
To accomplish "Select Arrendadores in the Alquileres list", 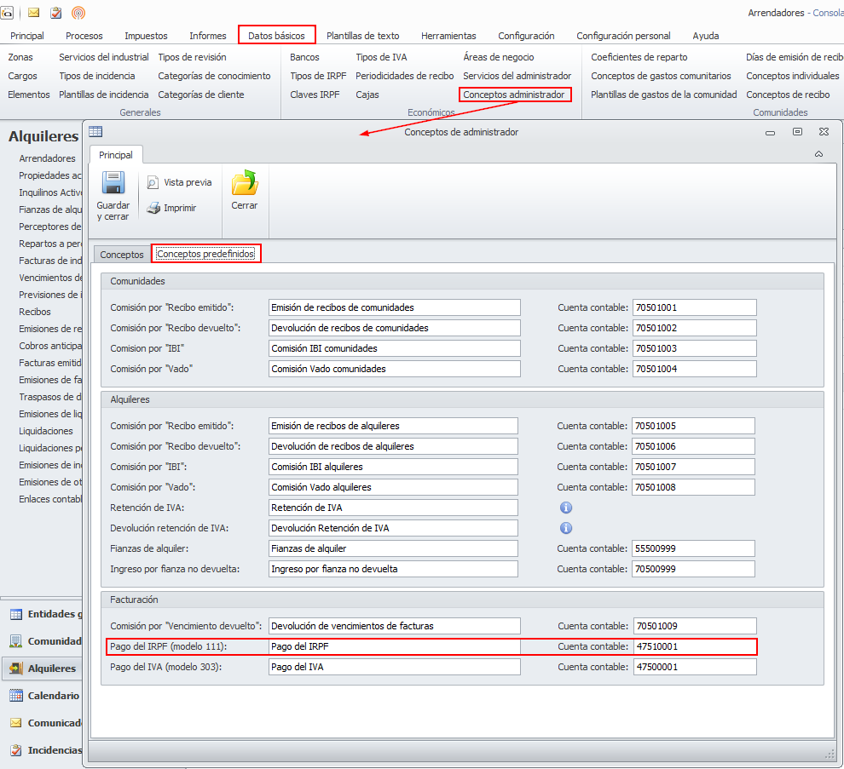I will (48, 158).
